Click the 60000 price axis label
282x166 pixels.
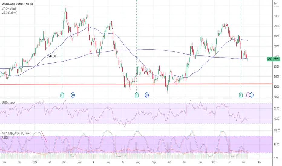tap(277, 66)
